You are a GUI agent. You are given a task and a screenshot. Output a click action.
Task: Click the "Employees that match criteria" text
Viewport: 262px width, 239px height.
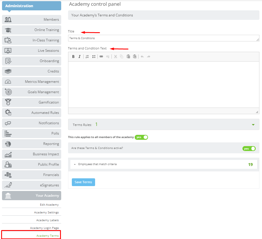(97, 164)
